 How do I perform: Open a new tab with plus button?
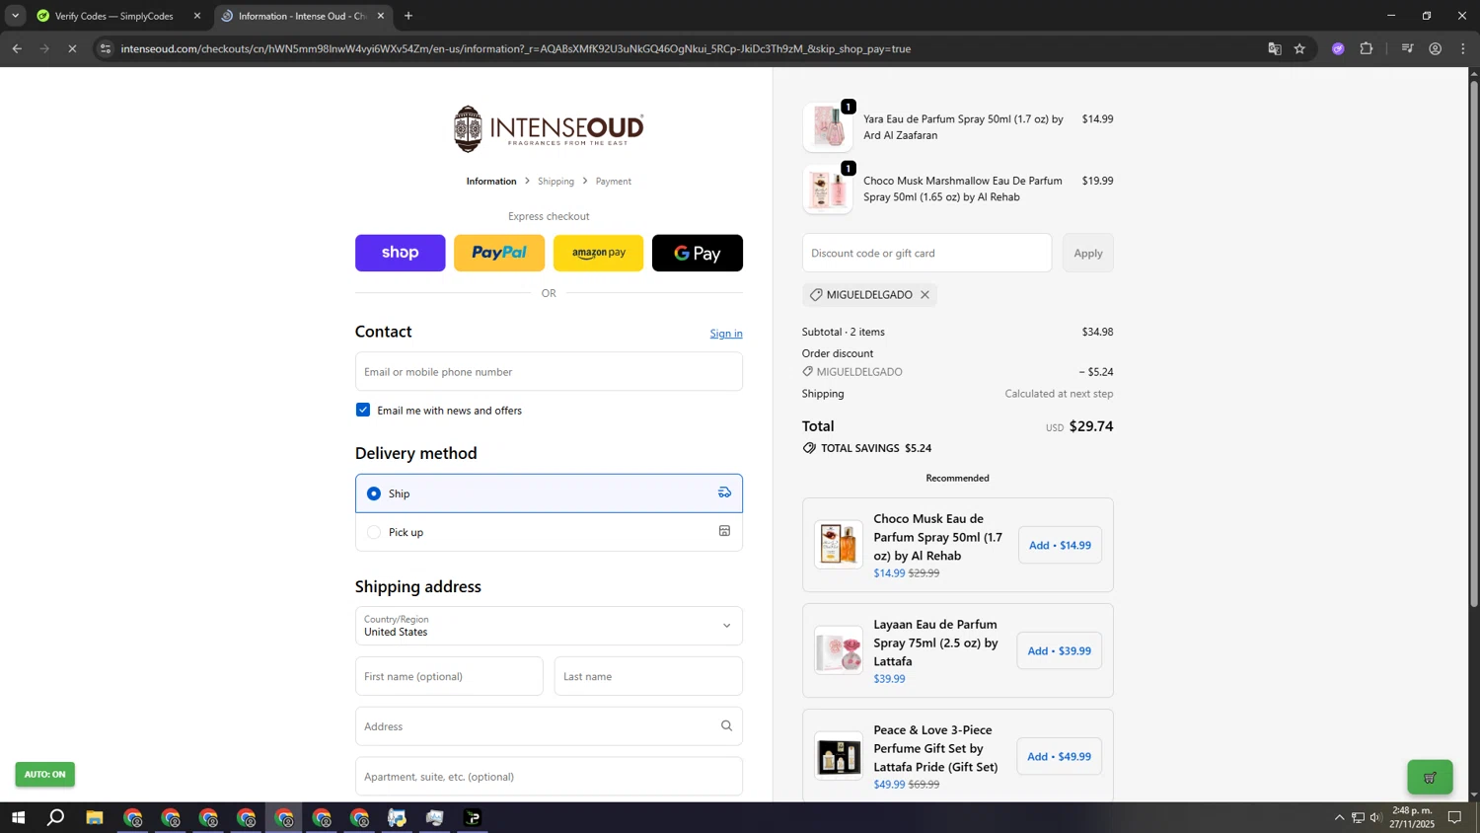tap(408, 16)
